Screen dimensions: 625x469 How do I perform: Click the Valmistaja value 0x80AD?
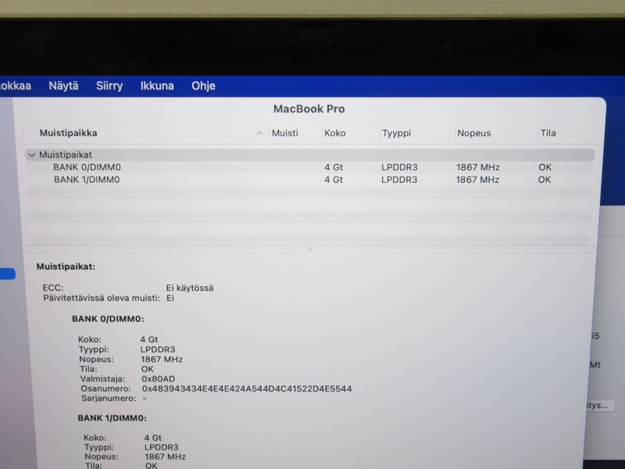(x=159, y=379)
